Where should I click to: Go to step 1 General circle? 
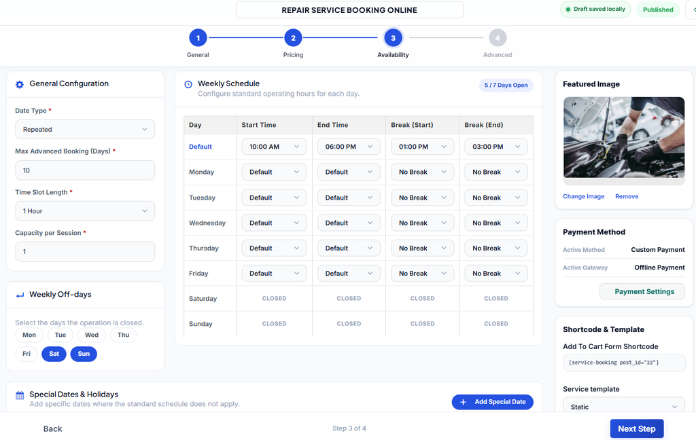pos(198,38)
